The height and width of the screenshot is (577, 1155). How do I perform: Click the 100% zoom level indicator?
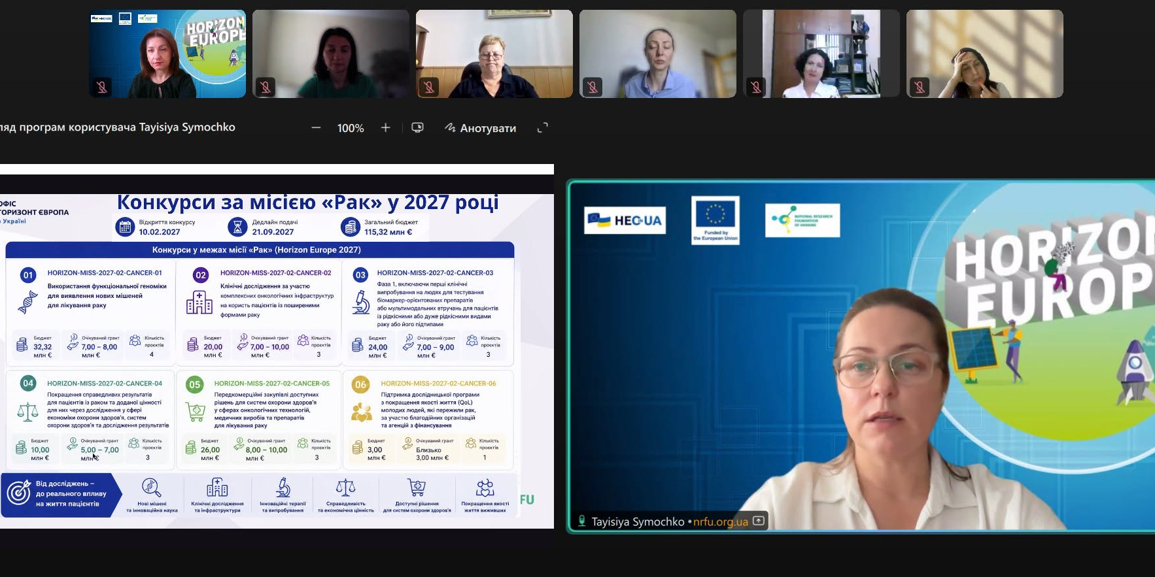pyautogui.click(x=351, y=128)
